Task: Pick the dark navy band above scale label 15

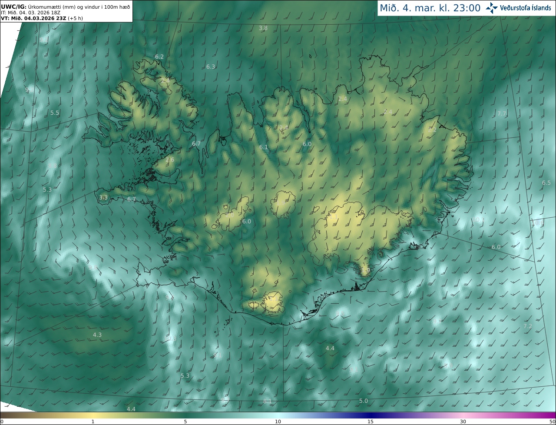Action: [371, 415]
